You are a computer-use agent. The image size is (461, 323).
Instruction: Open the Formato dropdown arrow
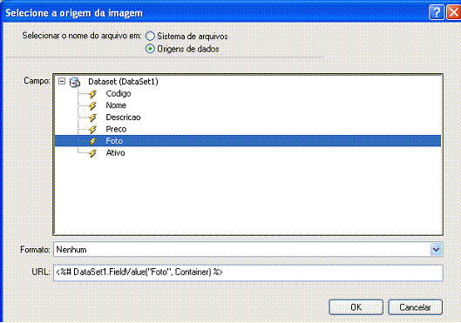pos(437,250)
